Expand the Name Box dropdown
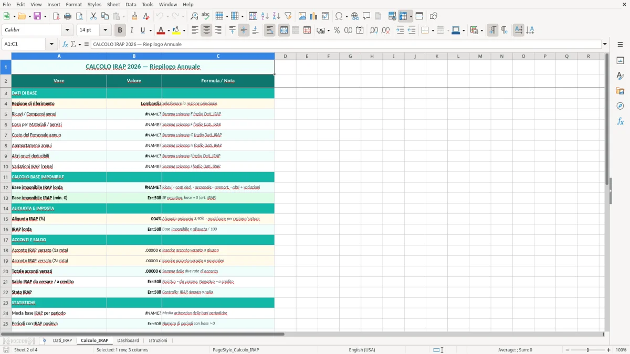This screenshot has width=630, height=354. pos(51,44)
